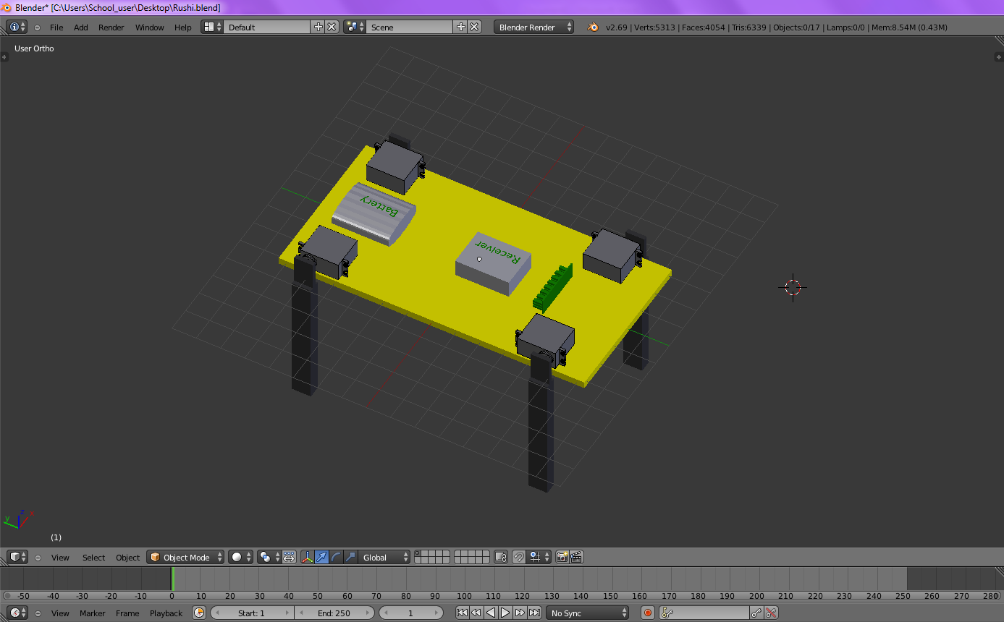Open the Timeline editor type selector
This screenshot has width=1004, height=622.
pyautogui.click(x=17, y=613)
